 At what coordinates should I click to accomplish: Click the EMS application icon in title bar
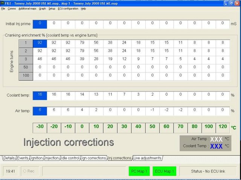click(3, 3)
